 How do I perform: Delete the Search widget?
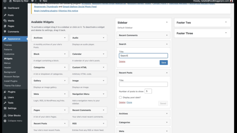122,62
